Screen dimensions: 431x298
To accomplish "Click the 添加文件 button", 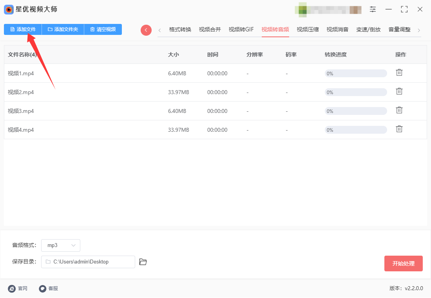I will tap(23, 29).
